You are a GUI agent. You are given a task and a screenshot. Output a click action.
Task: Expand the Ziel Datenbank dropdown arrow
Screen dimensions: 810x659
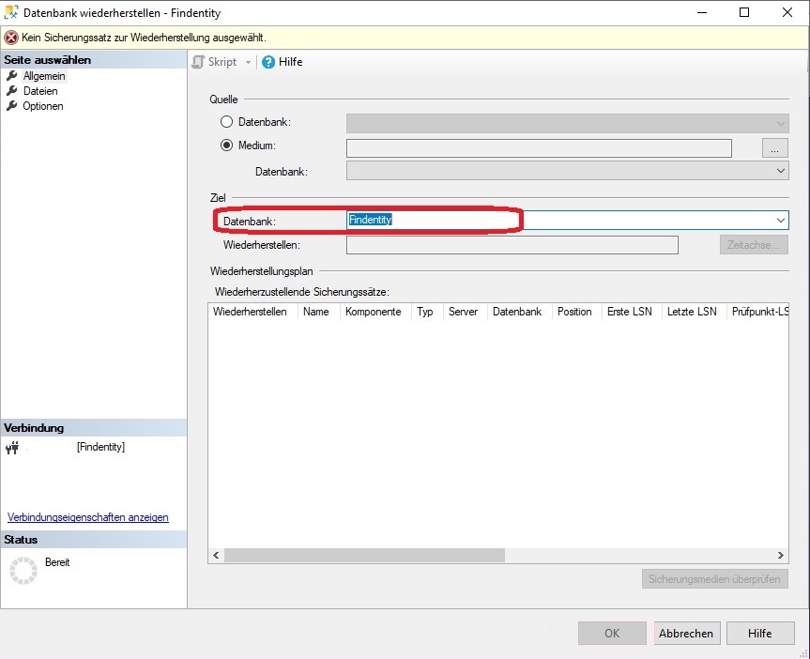[x=781, y=221]
